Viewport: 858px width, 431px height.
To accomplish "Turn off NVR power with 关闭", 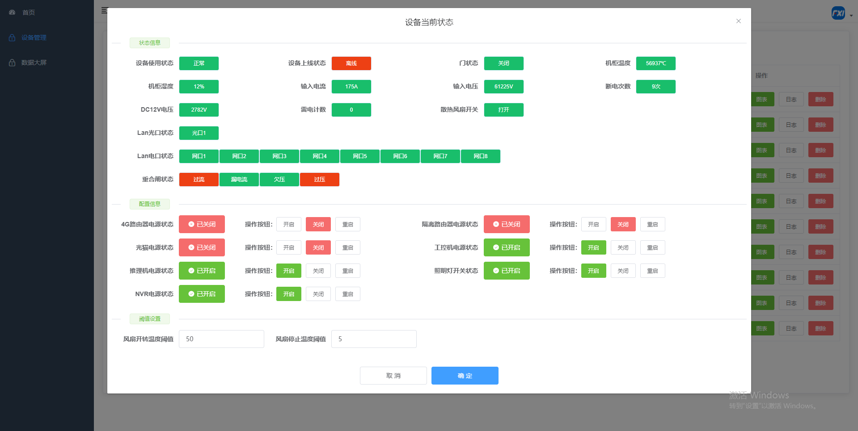I will (318, 294).
